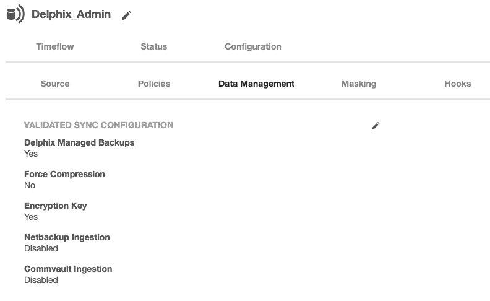Edit the Validated Sync Configuration via pencil icon

376,126
